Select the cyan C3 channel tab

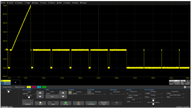39,87
